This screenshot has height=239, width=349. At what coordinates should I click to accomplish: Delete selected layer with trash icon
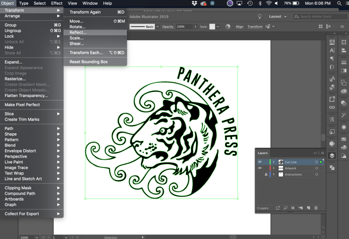[316, 208]
